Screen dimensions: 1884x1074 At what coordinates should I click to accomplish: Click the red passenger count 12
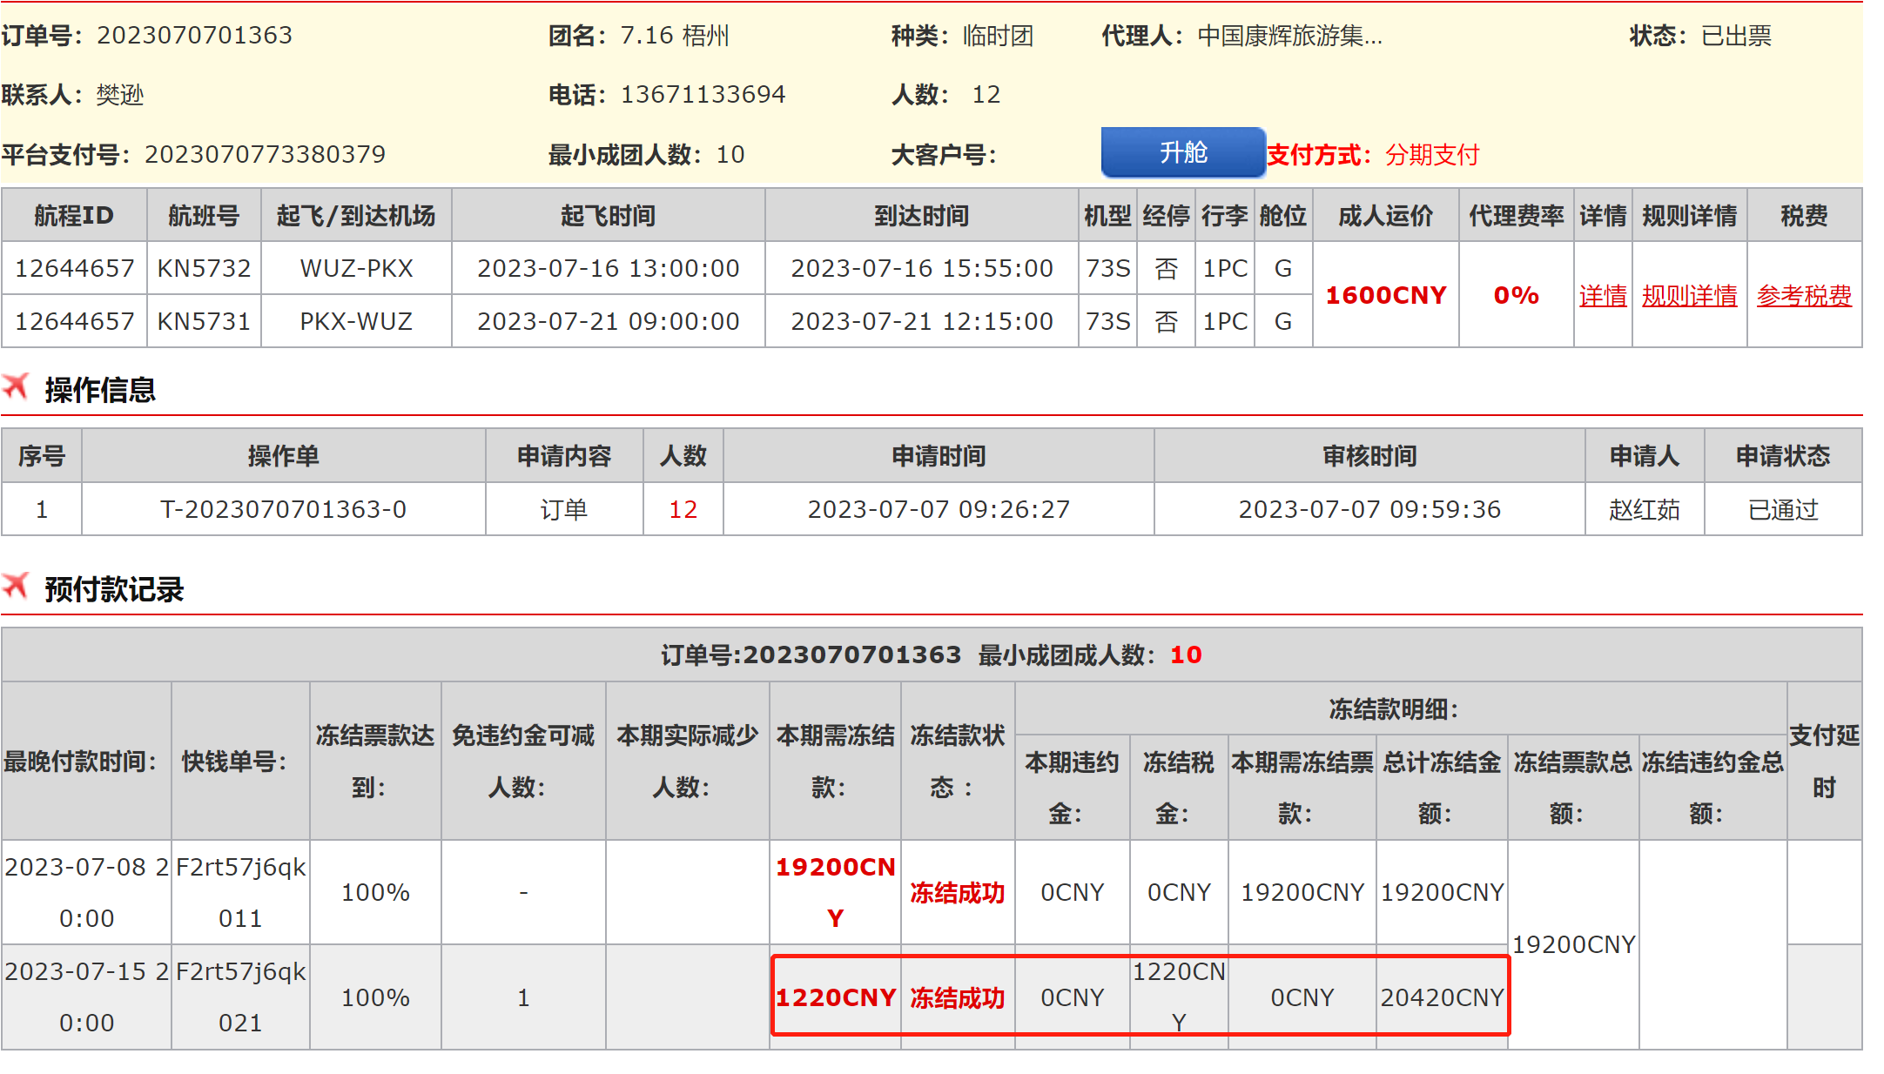click(683, 509)
